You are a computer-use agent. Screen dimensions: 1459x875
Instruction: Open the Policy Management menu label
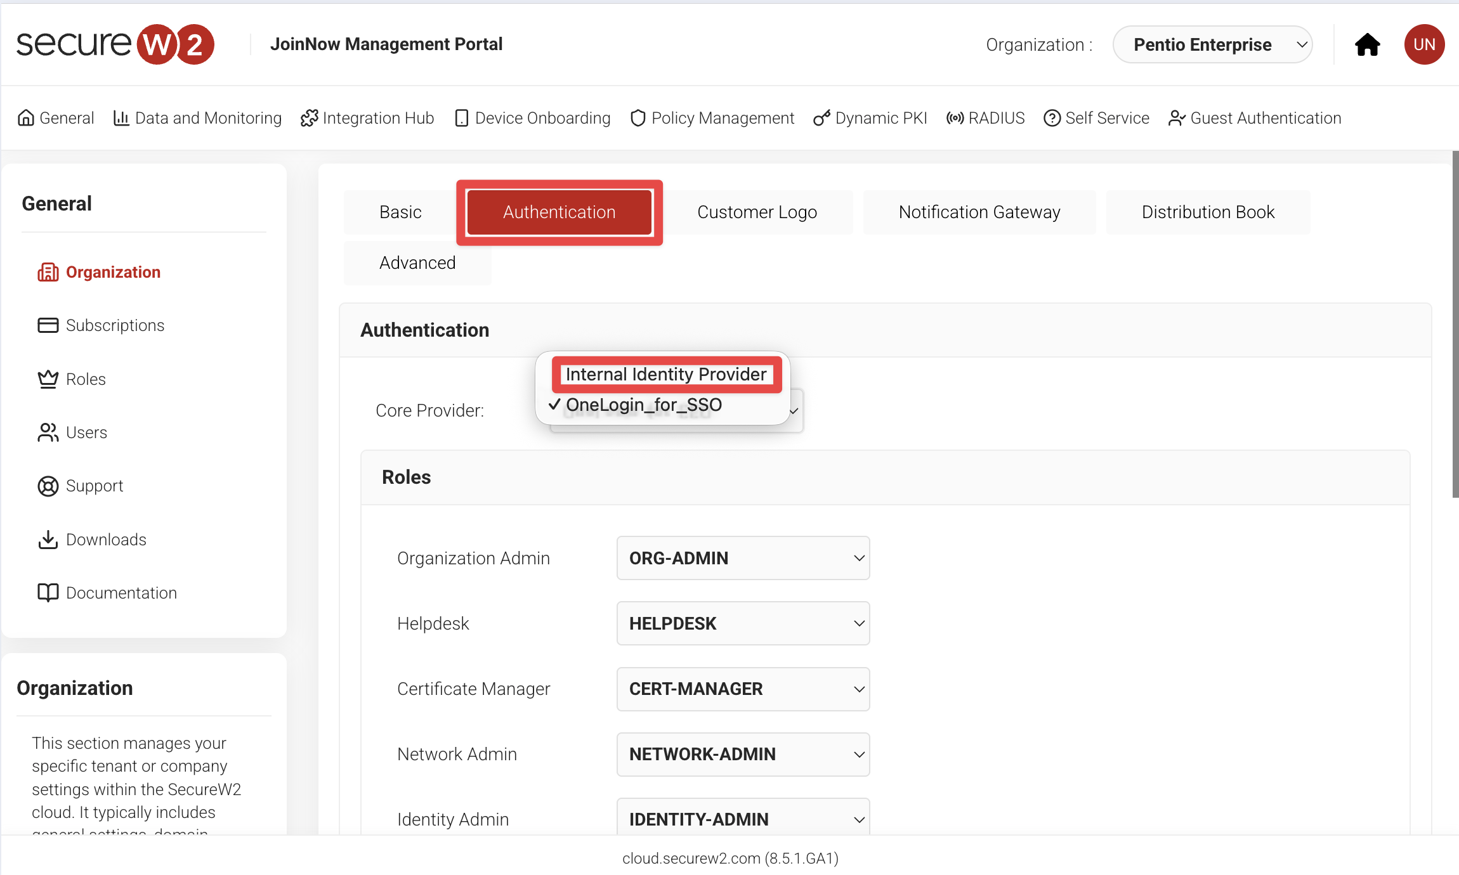tap(723, 118)
